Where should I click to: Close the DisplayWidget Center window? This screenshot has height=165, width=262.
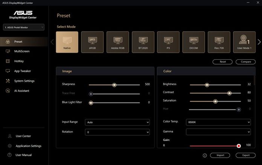tap(258, 3)
